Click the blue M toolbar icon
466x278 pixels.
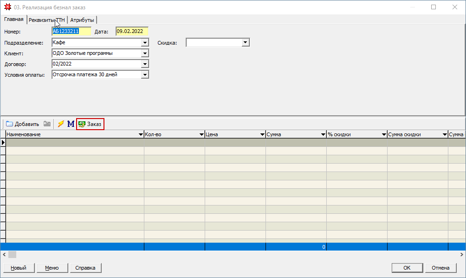(71, 124)
